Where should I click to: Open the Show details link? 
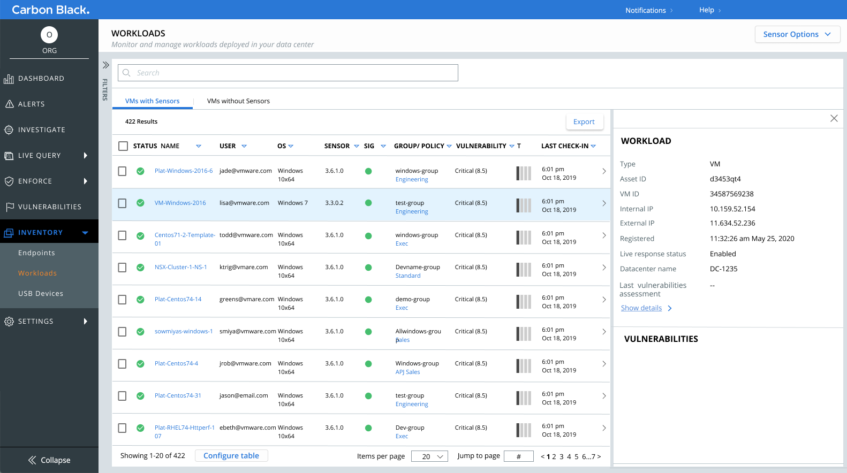pyautogui.click(x=641, y=308)
